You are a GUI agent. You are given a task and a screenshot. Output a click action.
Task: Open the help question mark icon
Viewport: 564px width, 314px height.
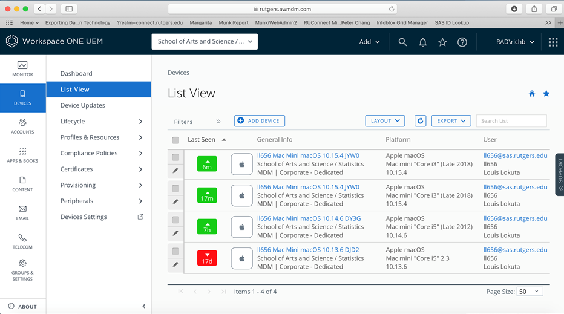coord(462,42)
